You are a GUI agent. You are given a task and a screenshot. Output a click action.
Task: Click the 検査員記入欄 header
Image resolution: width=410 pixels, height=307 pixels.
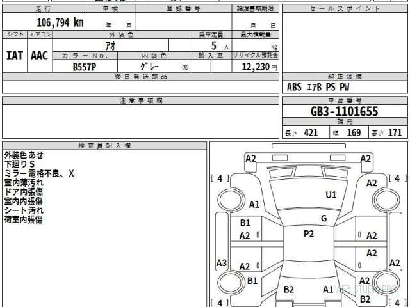click(104, 146)
